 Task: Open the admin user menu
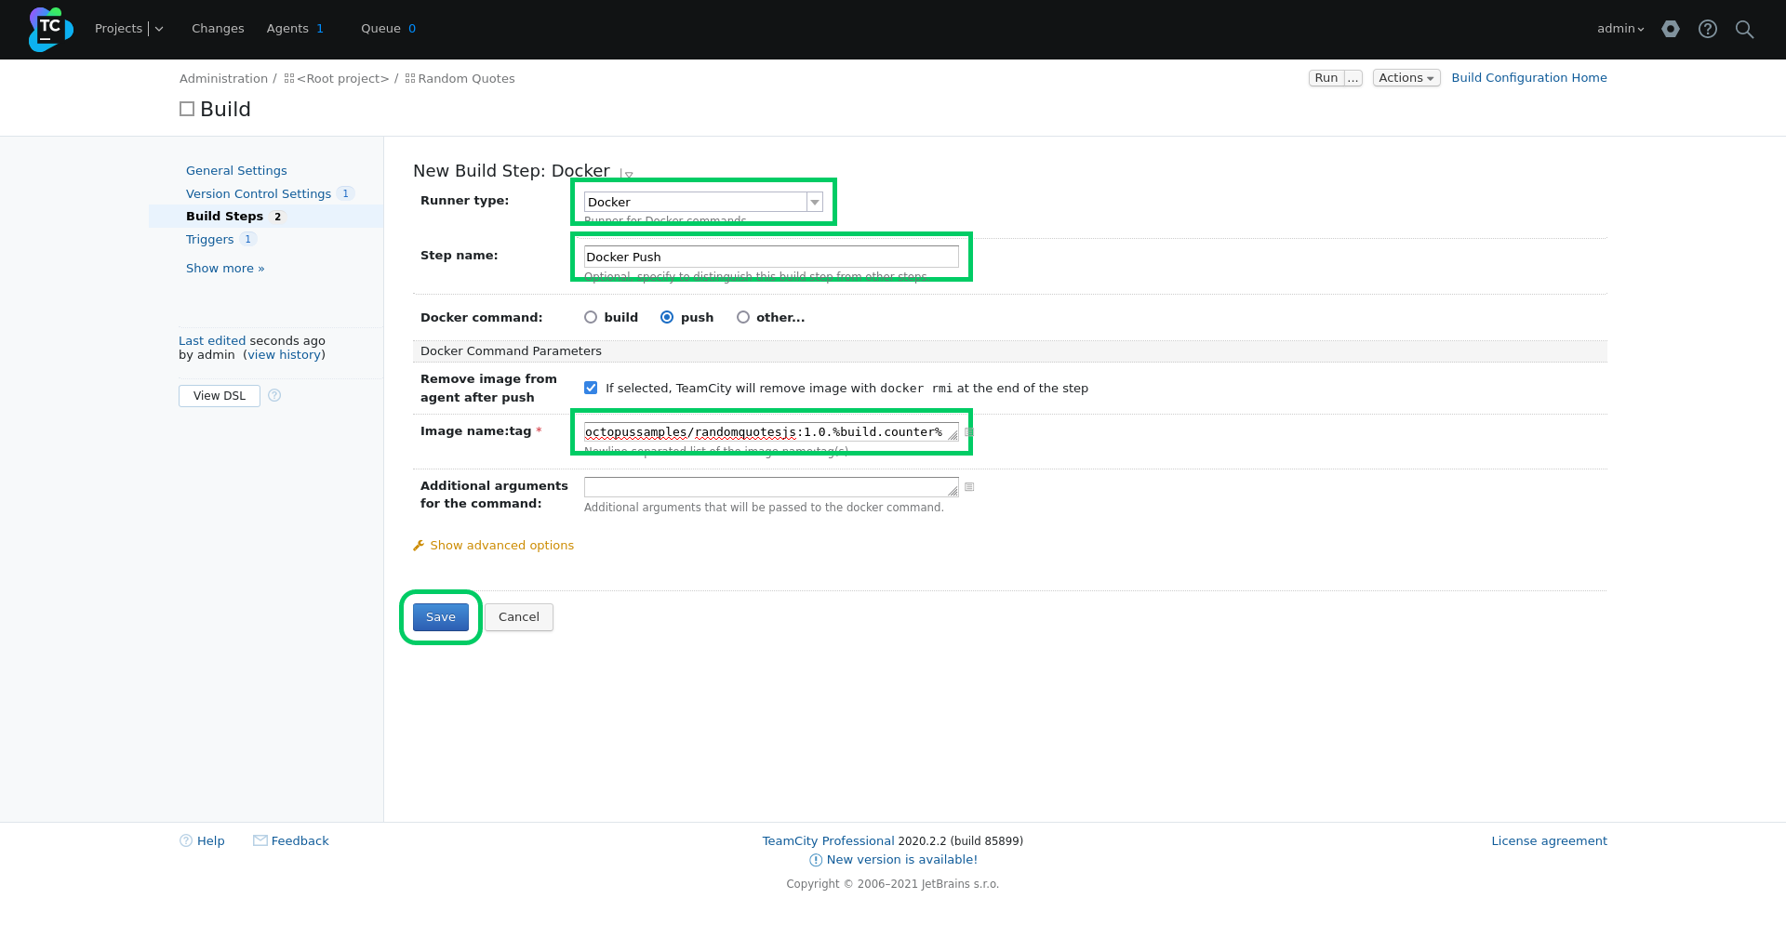pos(1620,29)
